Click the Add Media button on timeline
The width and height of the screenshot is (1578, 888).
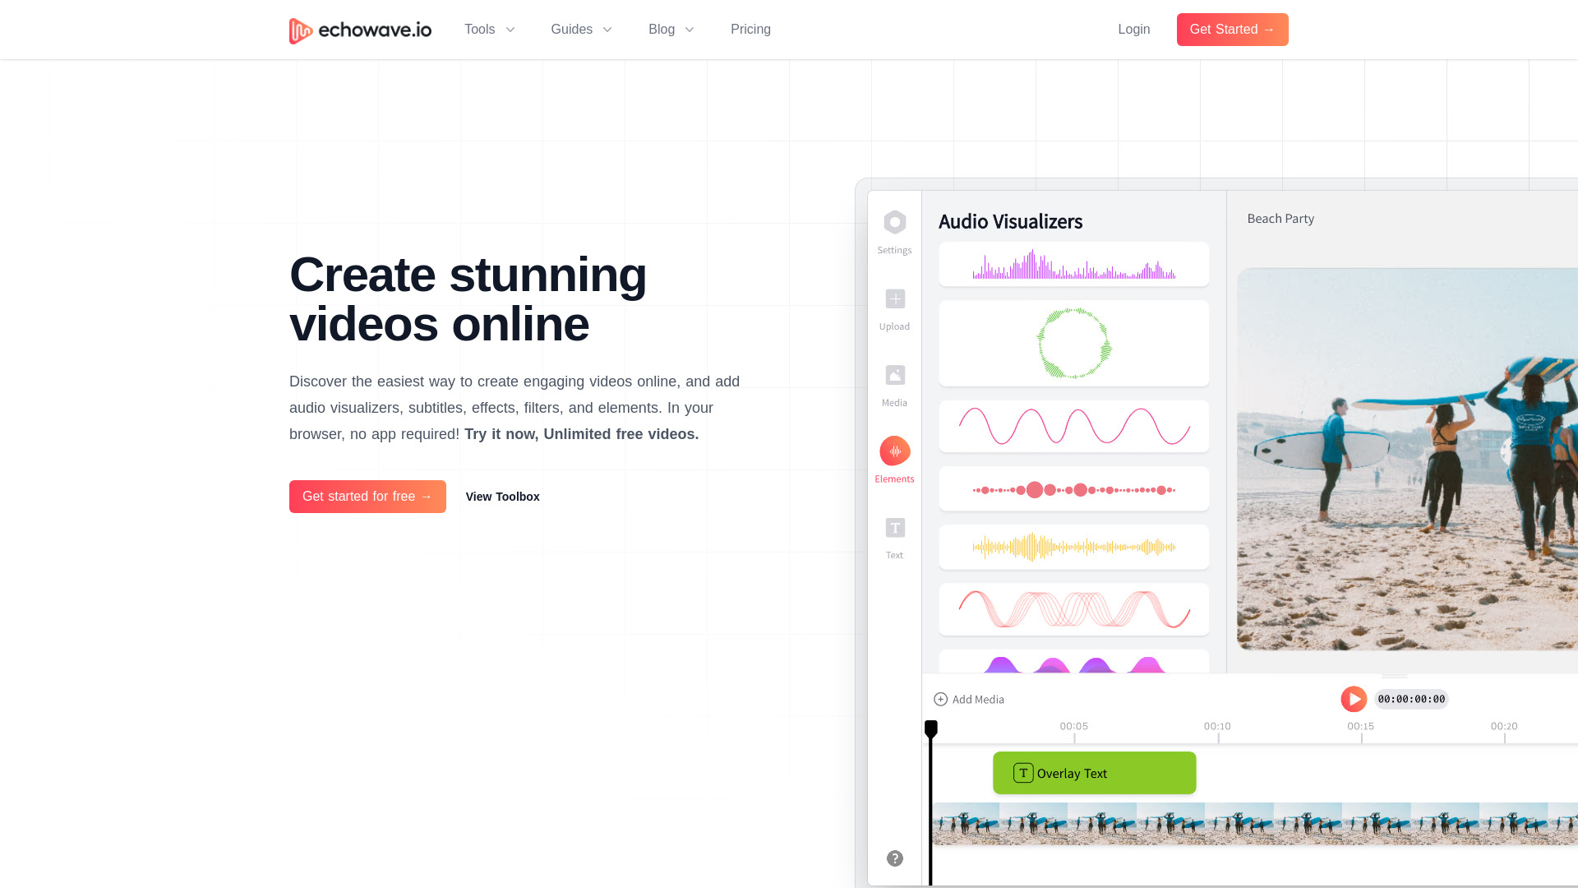[x=968, y=698]
